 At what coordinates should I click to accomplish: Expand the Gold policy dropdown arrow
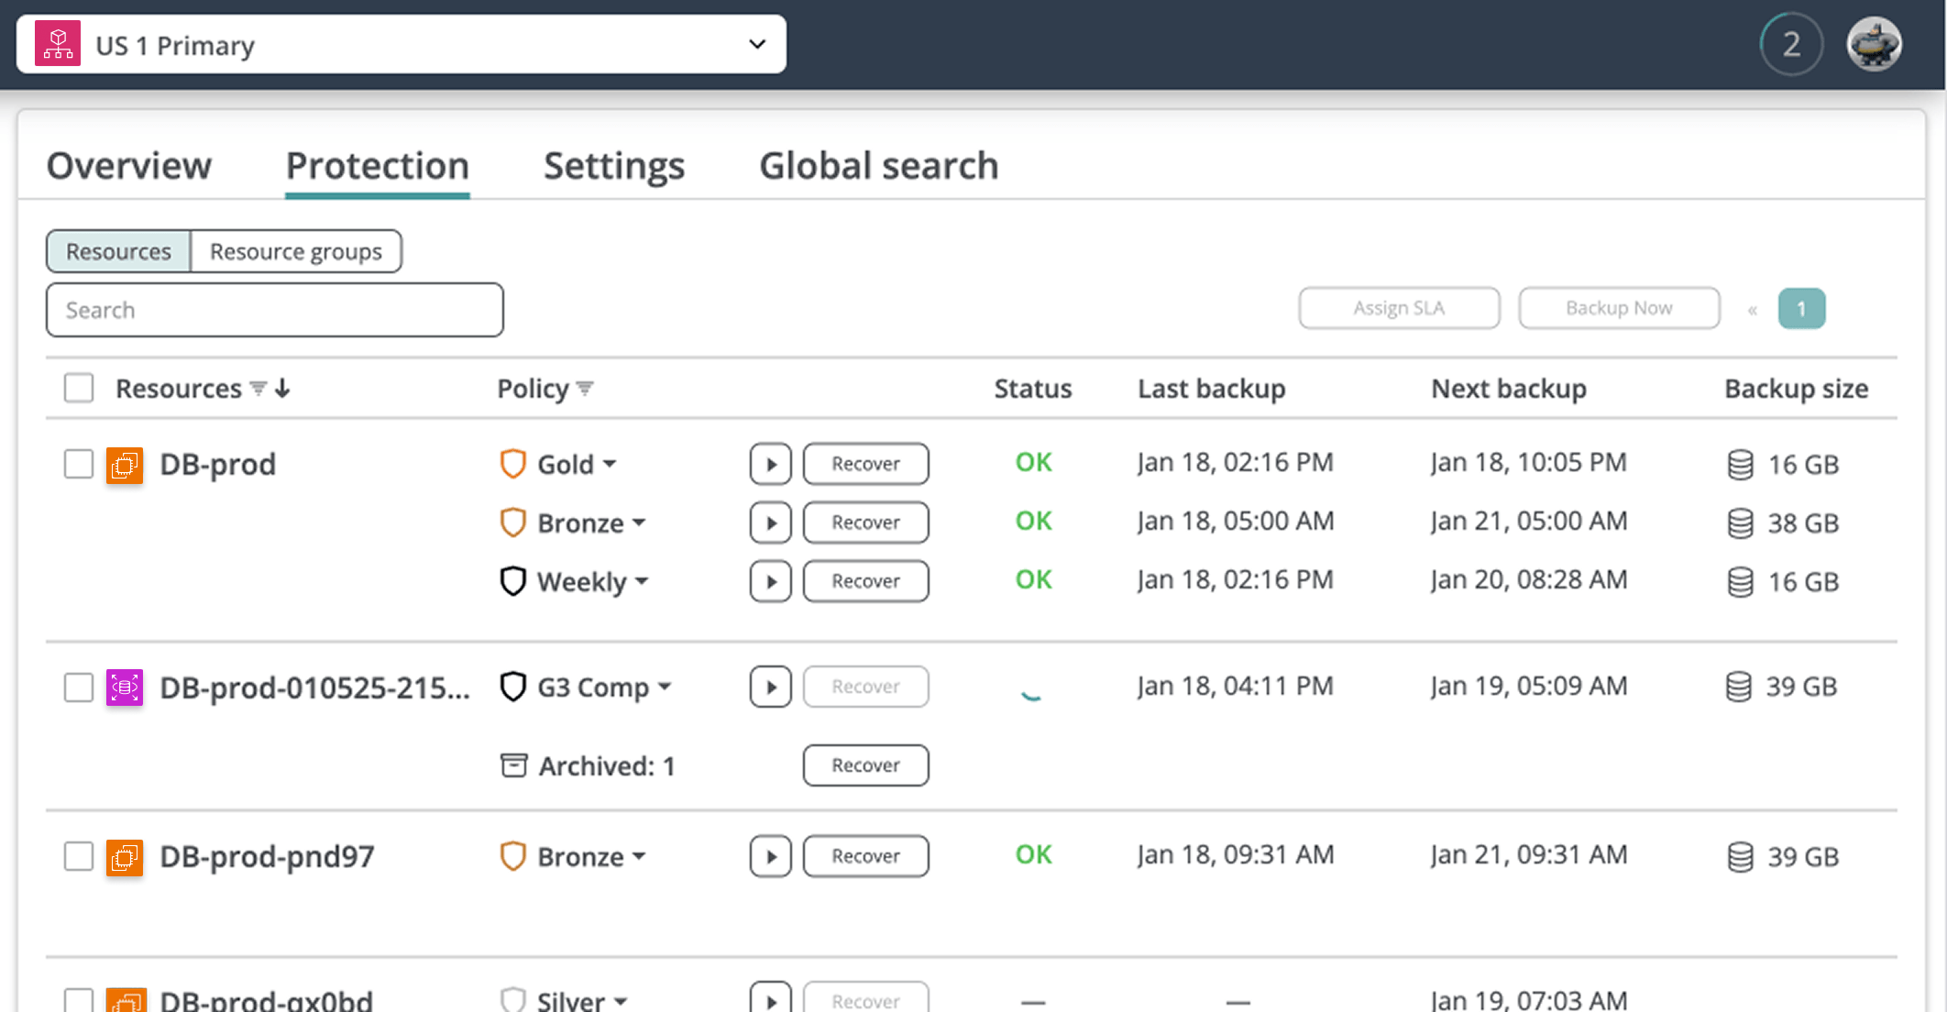610,464
